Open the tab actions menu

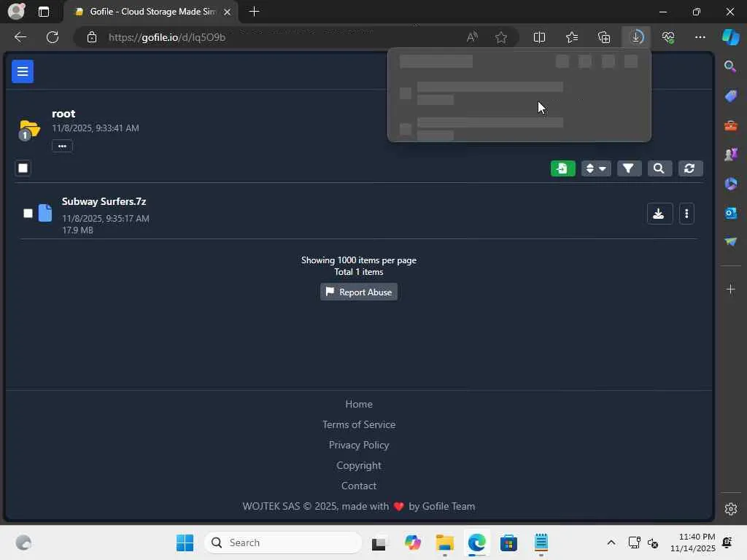tap(43, 12)
